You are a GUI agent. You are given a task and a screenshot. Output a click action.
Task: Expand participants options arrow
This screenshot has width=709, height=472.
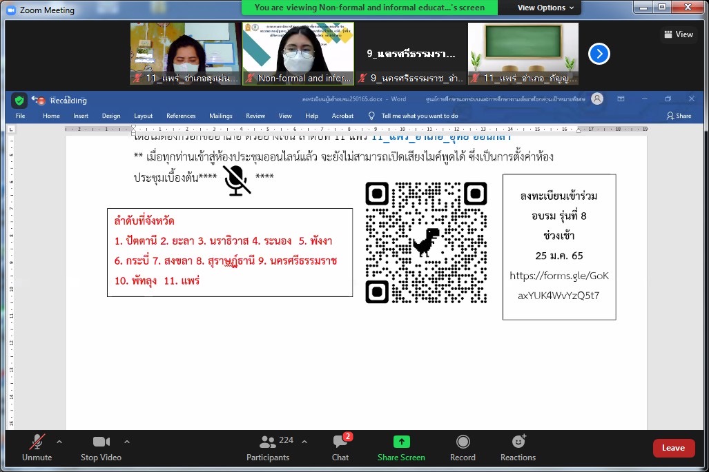(x=304, y=442)
